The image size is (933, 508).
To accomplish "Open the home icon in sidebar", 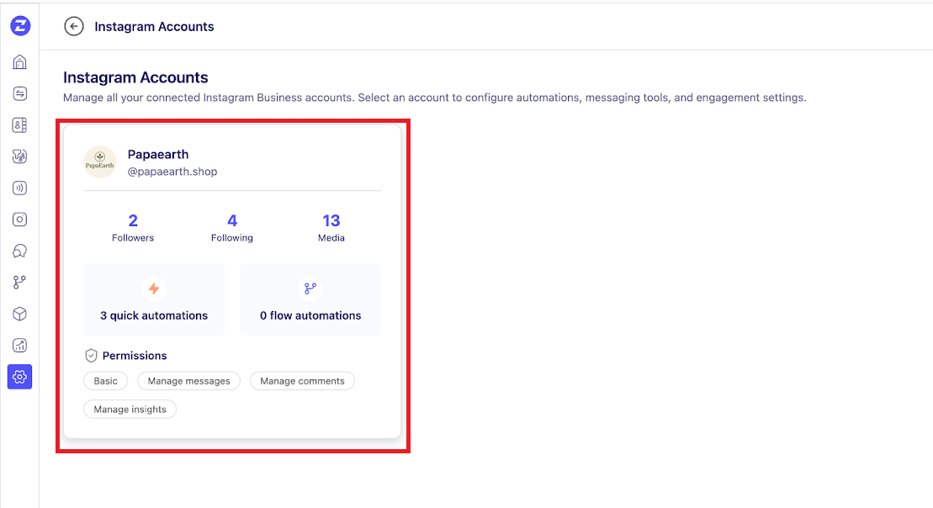I will pos(20,62).
